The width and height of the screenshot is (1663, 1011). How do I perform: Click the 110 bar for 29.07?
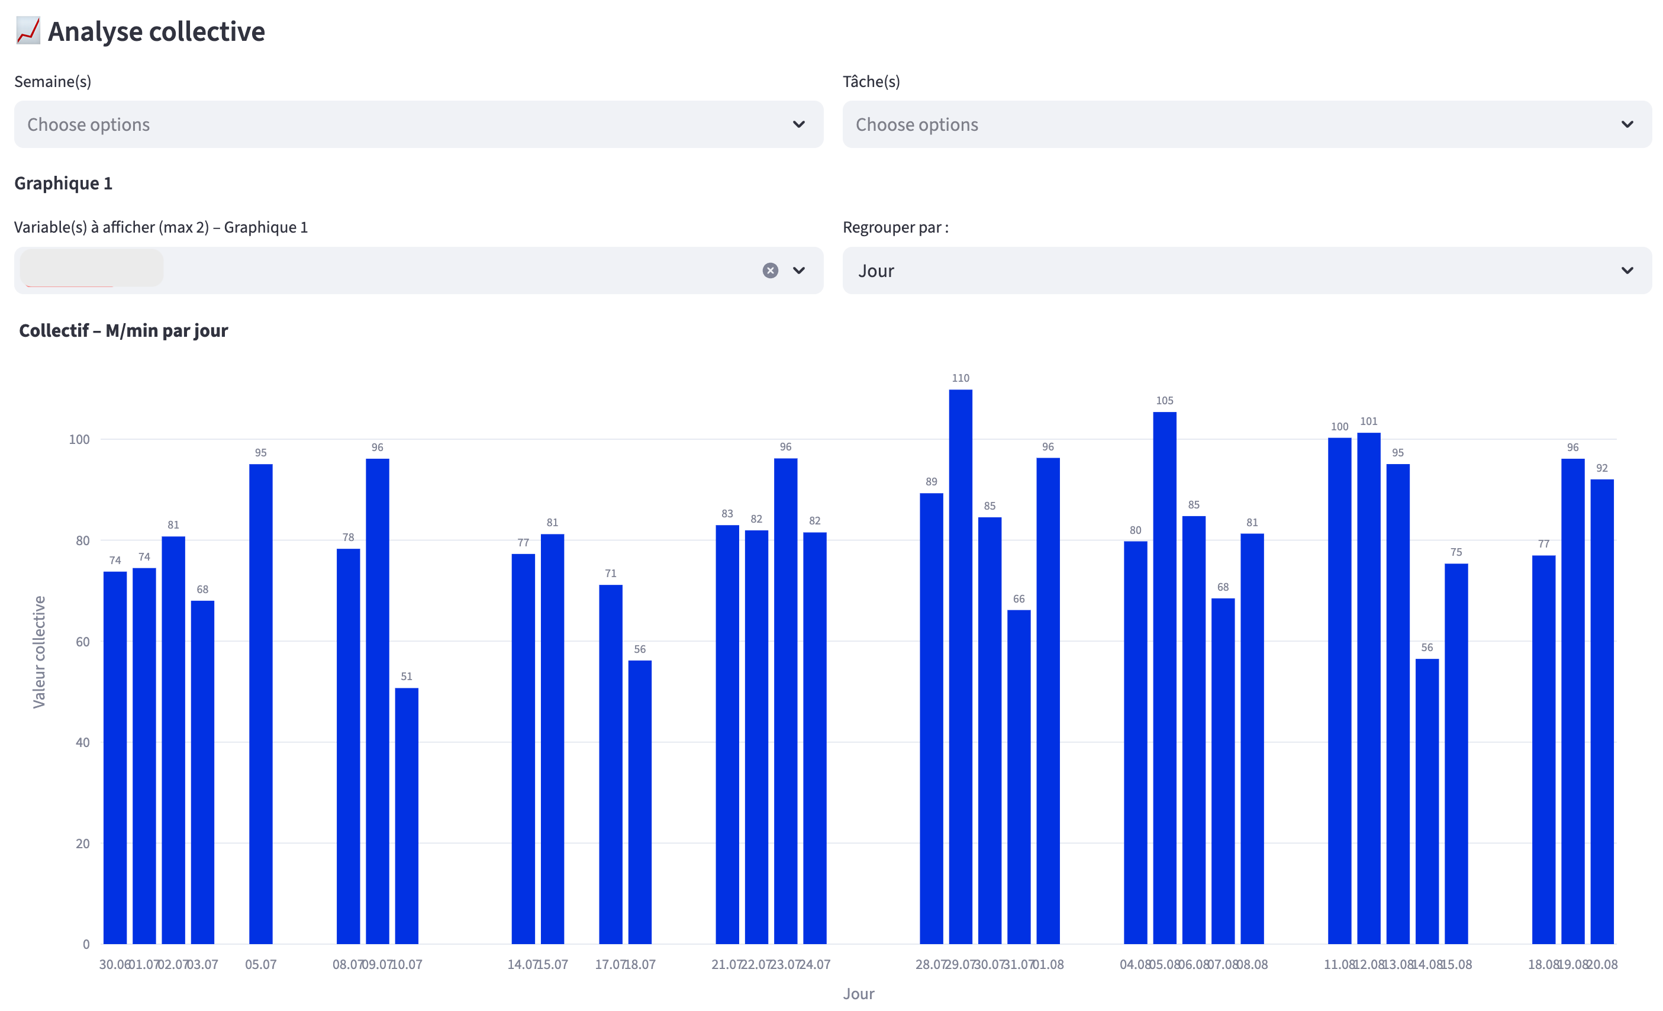point(961,668)
